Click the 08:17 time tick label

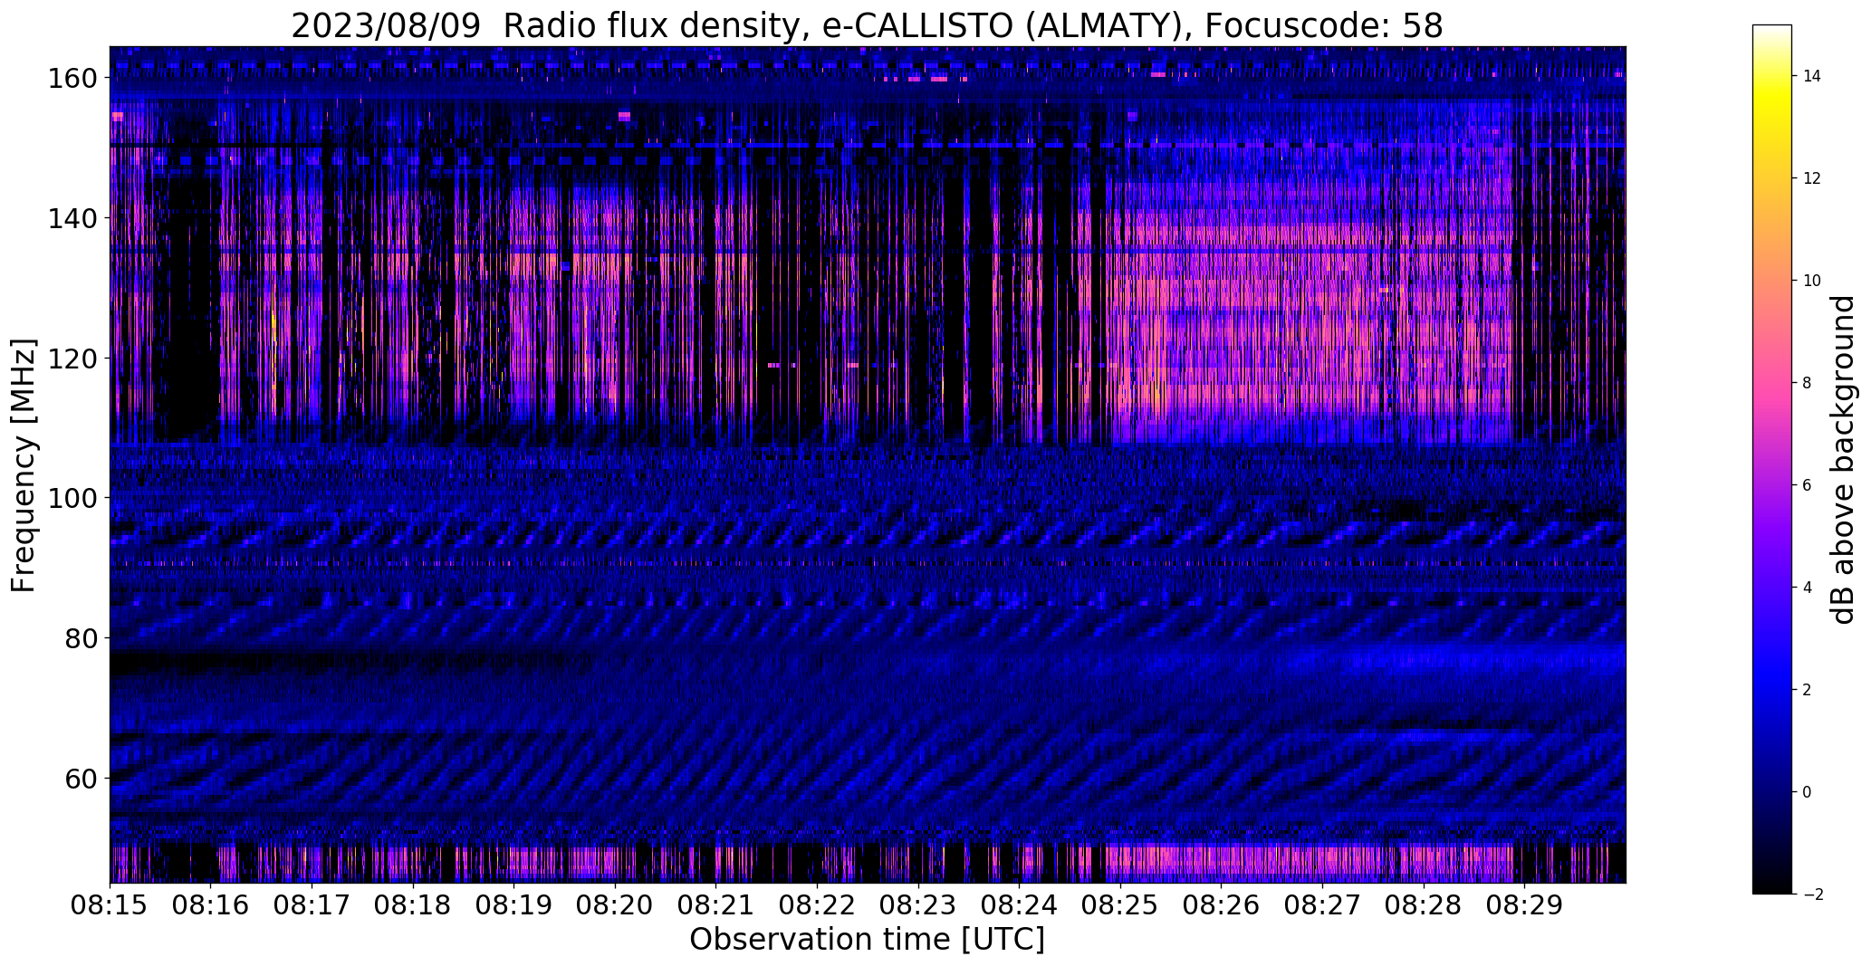pos(312,905)
